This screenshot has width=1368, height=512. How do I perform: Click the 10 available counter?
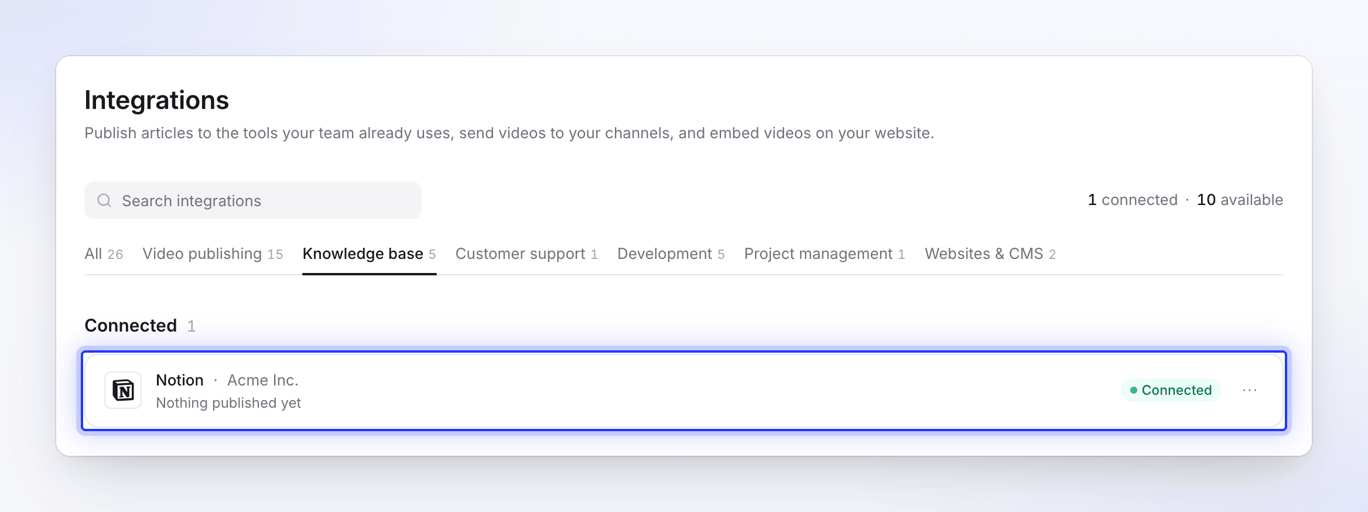[1240, 200]
